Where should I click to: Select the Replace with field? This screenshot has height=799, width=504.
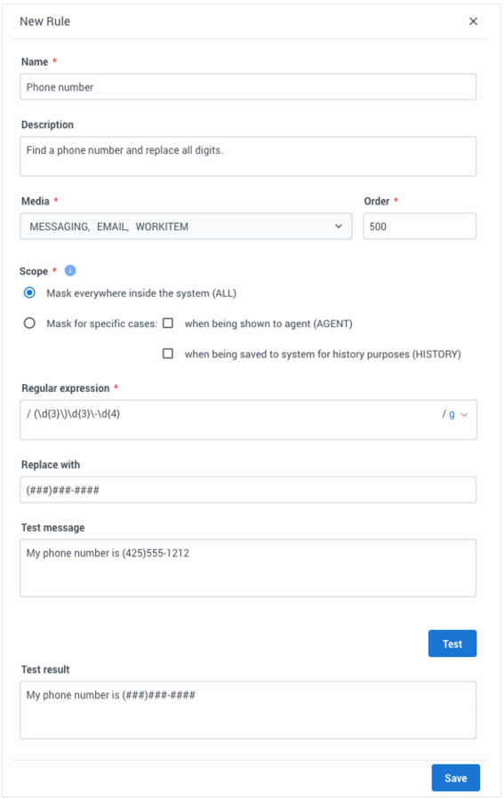point(248,490)
